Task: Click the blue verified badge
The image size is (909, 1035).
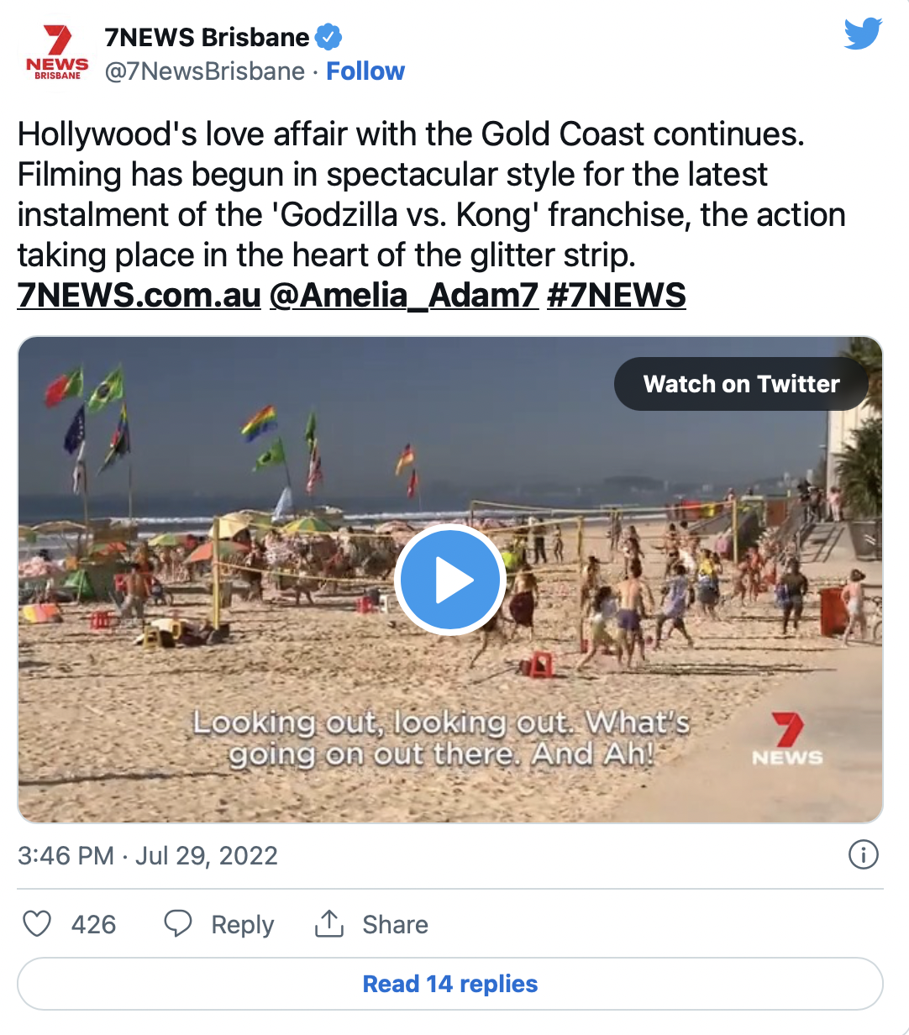Action: click(328, 38)
